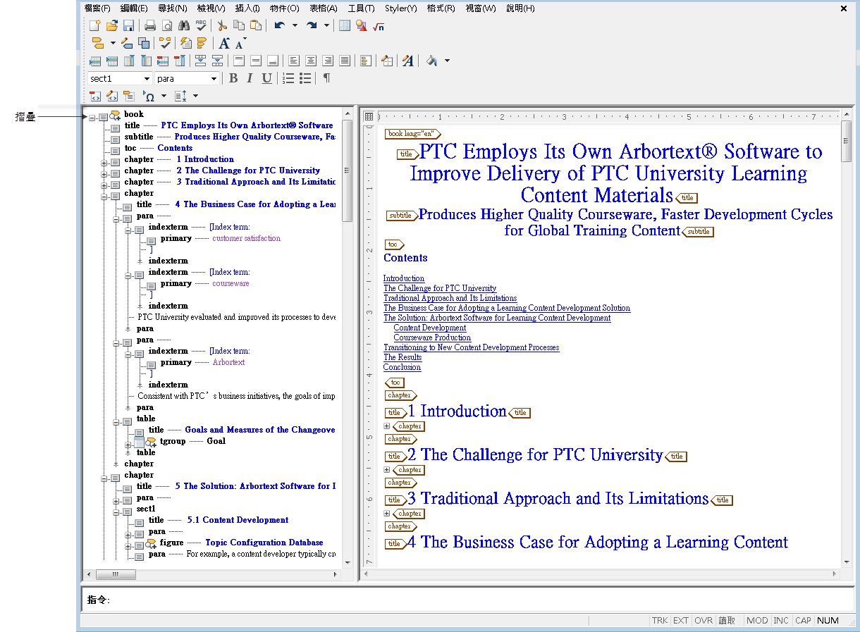
Task: Open the 檔案(F) menu
Action: (x=97, y=8)
